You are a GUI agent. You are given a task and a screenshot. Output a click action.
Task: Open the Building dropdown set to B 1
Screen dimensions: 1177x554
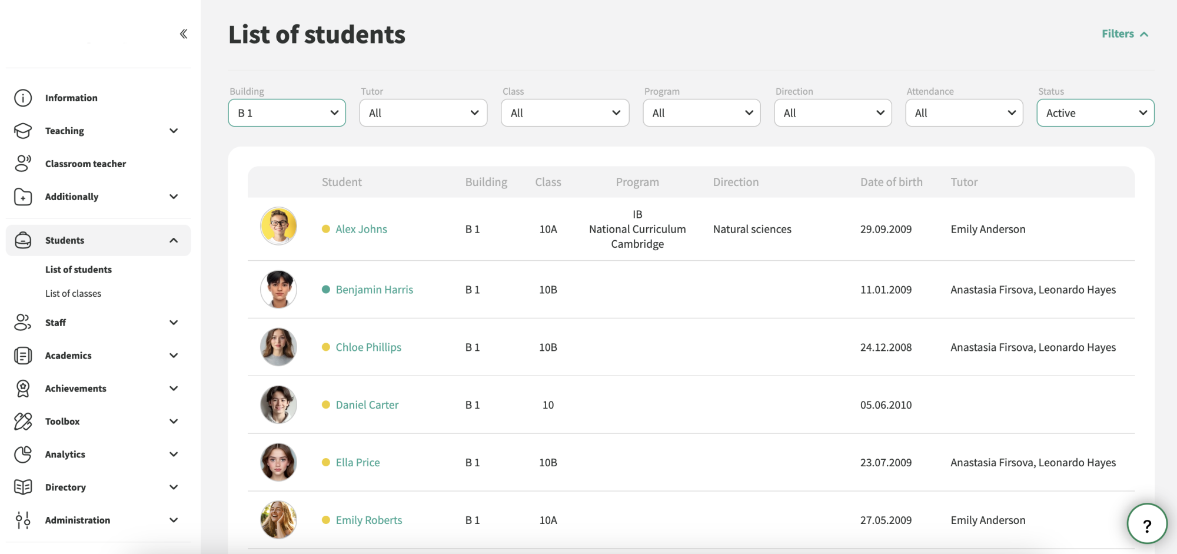[x=287, y=113]
